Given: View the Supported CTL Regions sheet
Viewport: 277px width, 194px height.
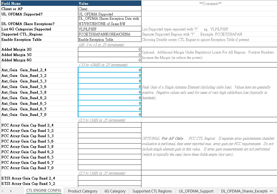Looking at the screenshot, I should [x=152, y=191].
